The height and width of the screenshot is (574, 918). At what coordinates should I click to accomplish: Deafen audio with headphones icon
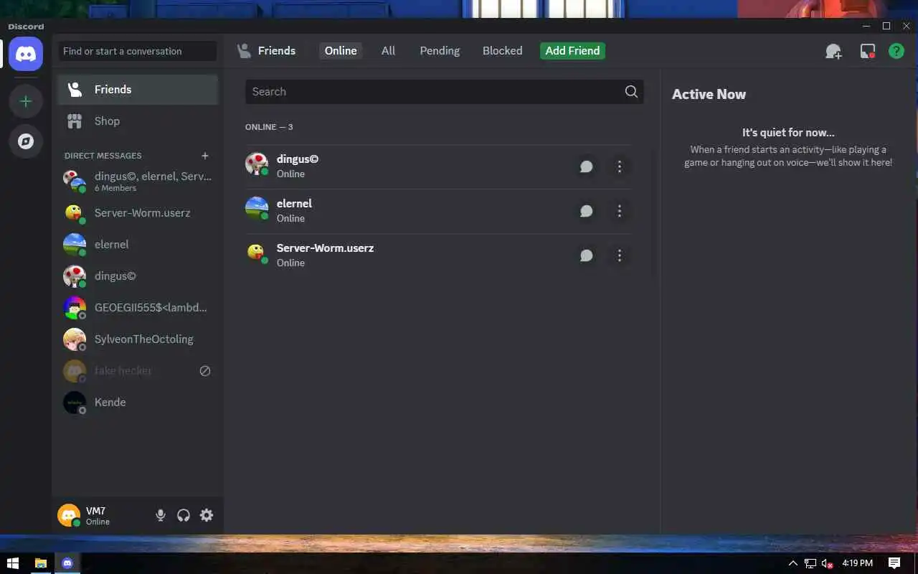click(x=184, y=515)
